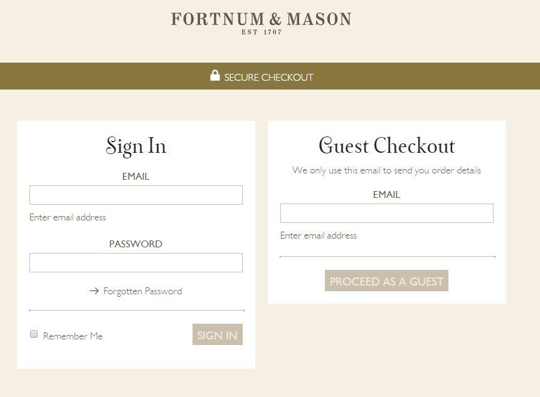Viewport: 540px width, 397px height.
Task: Focus the EMAIL field in the Sign In panel
Action: 135,195
